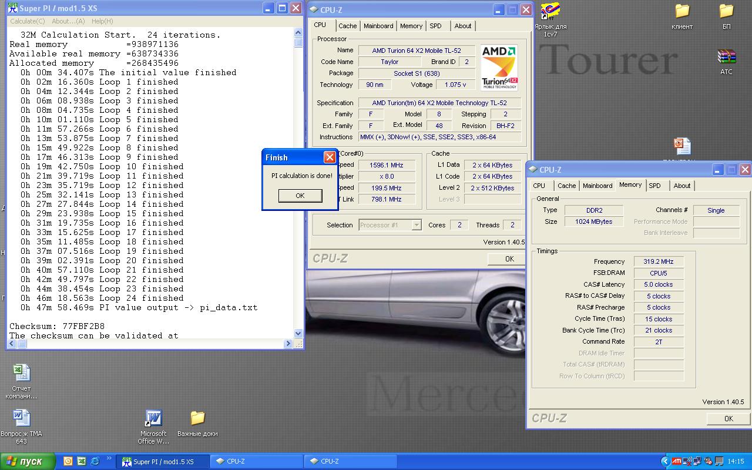Image resolution: width=752 pixels, height=470 pixels.
Task: Click the Super PI title bar icon
Action: click(12, 8)
